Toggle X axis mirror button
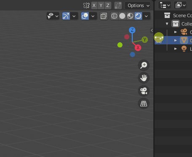The height and width of the screenshot is (157, 192). pyautogui.click(x=94, y=5)
